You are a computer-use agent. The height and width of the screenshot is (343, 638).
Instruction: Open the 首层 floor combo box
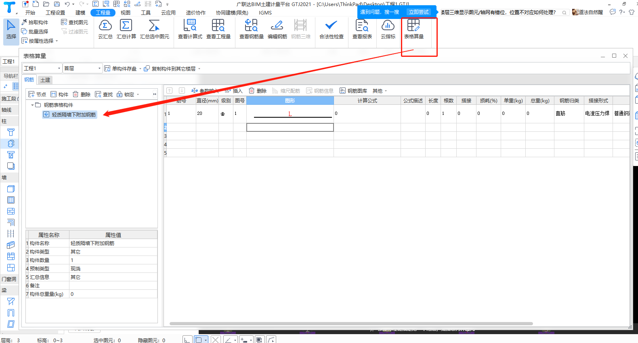tap(82, 68)
